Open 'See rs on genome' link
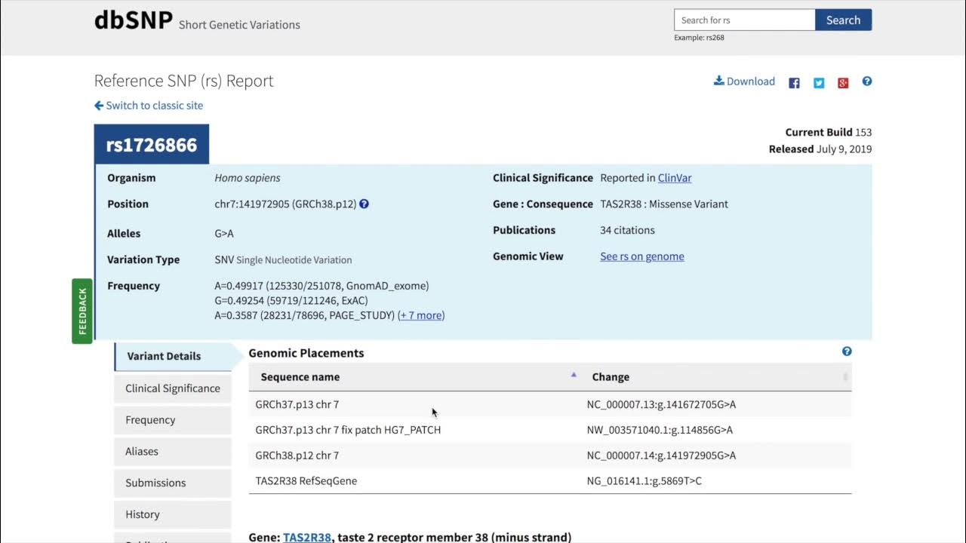 pos(642,256)
